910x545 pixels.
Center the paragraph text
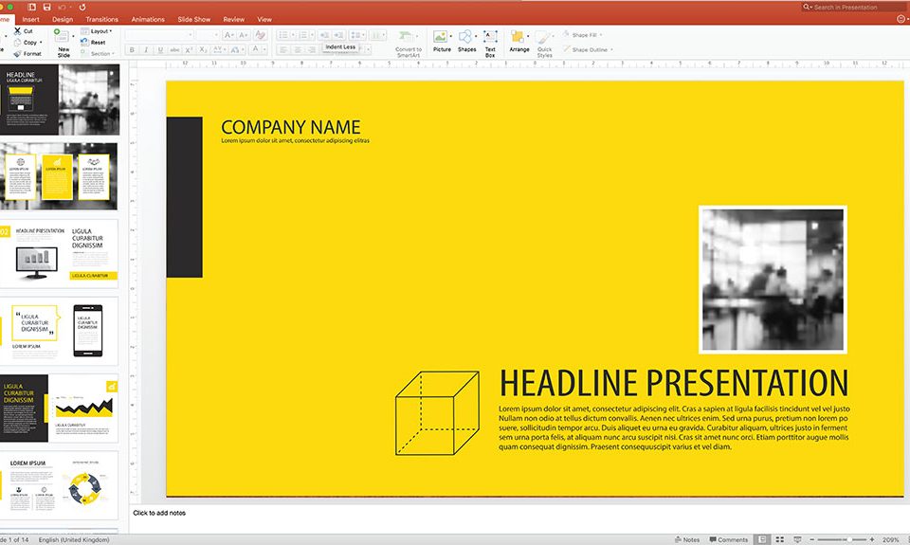297,50
